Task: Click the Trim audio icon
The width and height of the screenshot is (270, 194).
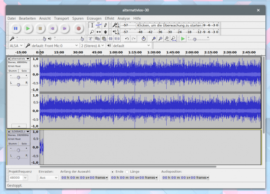Action: pos(111,39)
